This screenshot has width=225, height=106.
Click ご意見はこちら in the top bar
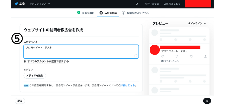172,4
